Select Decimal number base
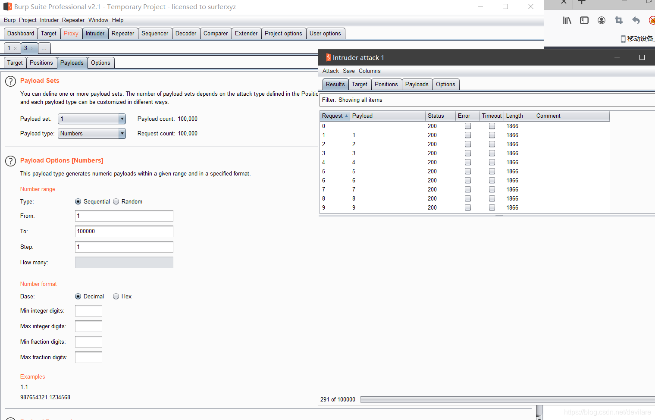 coord(78,296)
